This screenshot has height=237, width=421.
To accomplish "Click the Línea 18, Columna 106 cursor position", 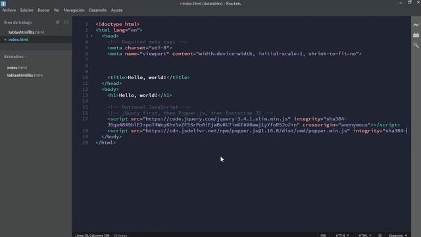I will coord(92,235).
